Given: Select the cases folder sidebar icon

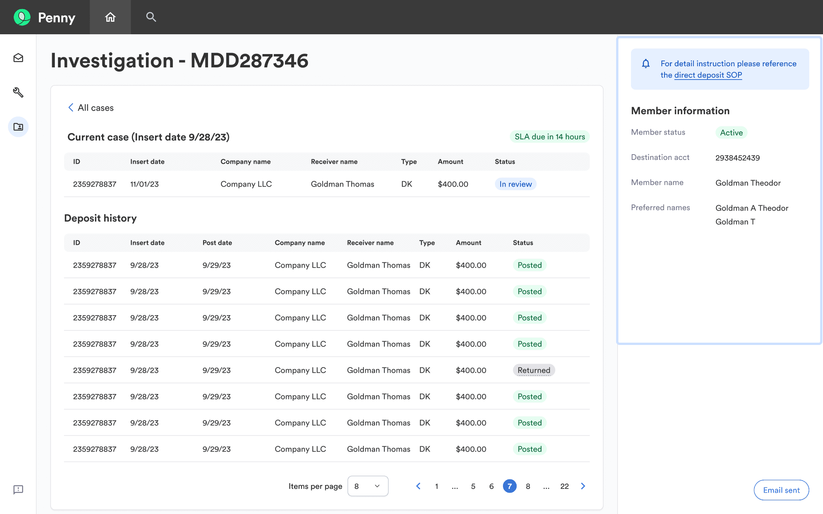Looking at the screenshot, I should 18,127.
